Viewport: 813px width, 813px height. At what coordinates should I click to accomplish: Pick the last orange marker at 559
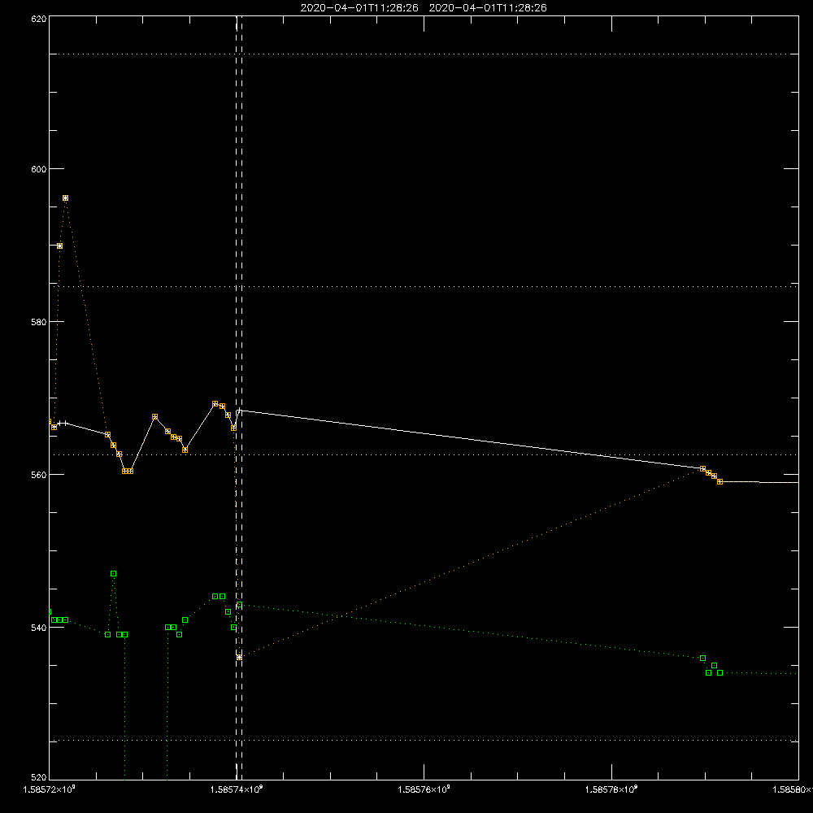coord(720,481)
